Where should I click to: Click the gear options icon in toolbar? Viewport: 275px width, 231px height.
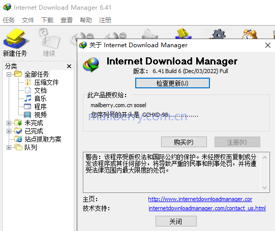pos(218,34)
